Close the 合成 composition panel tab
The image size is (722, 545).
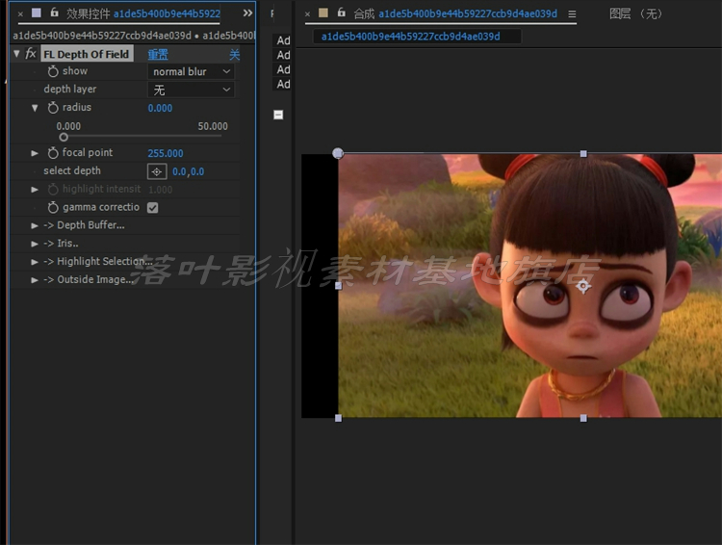pos(308,14)
